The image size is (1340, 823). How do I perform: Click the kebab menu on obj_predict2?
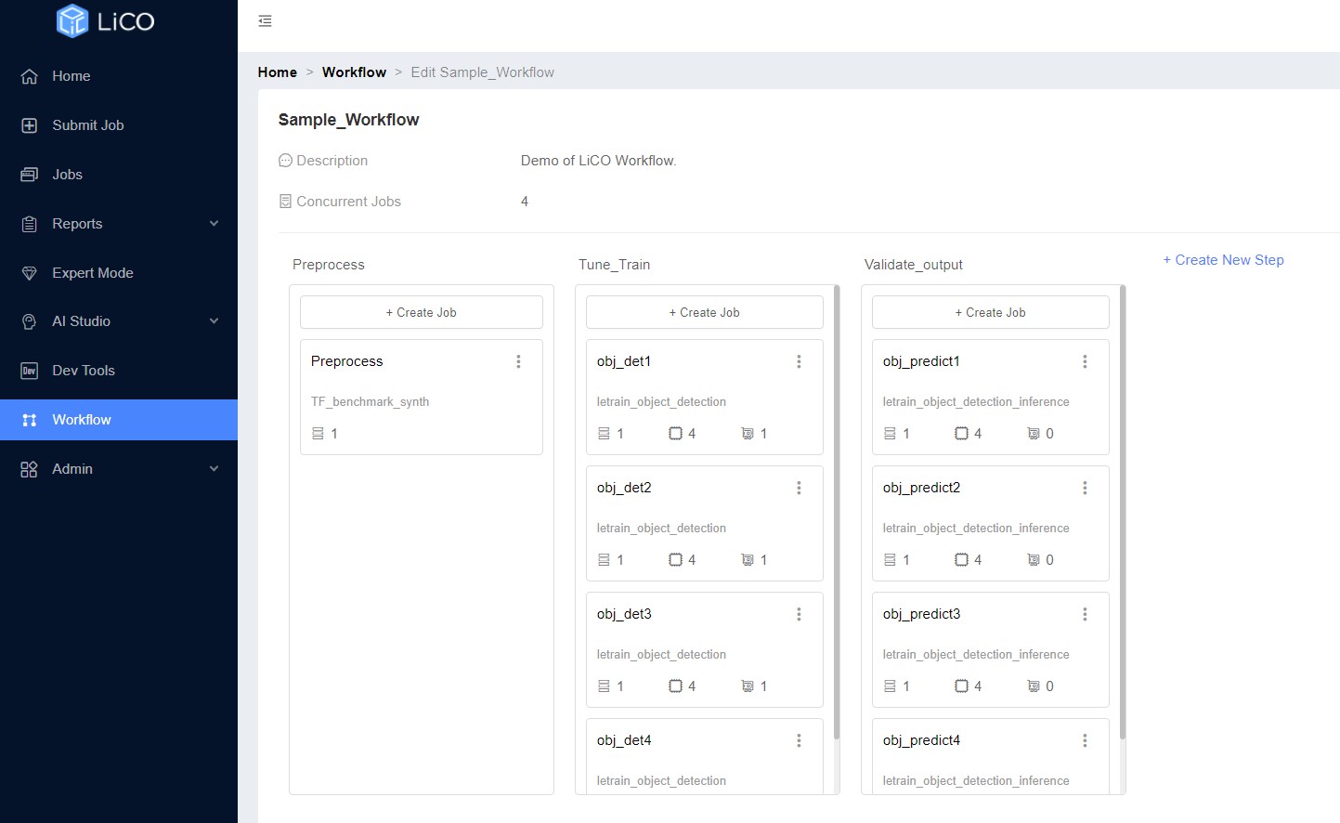pos(1085,488)
